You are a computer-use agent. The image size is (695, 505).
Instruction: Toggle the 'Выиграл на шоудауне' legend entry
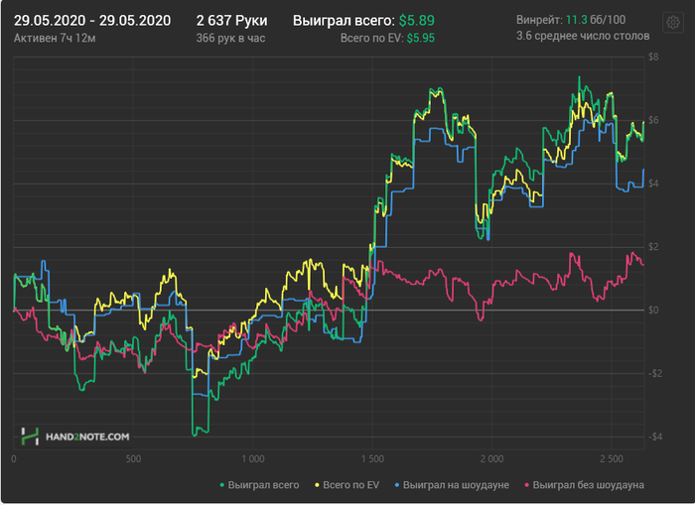coord(452,485)
